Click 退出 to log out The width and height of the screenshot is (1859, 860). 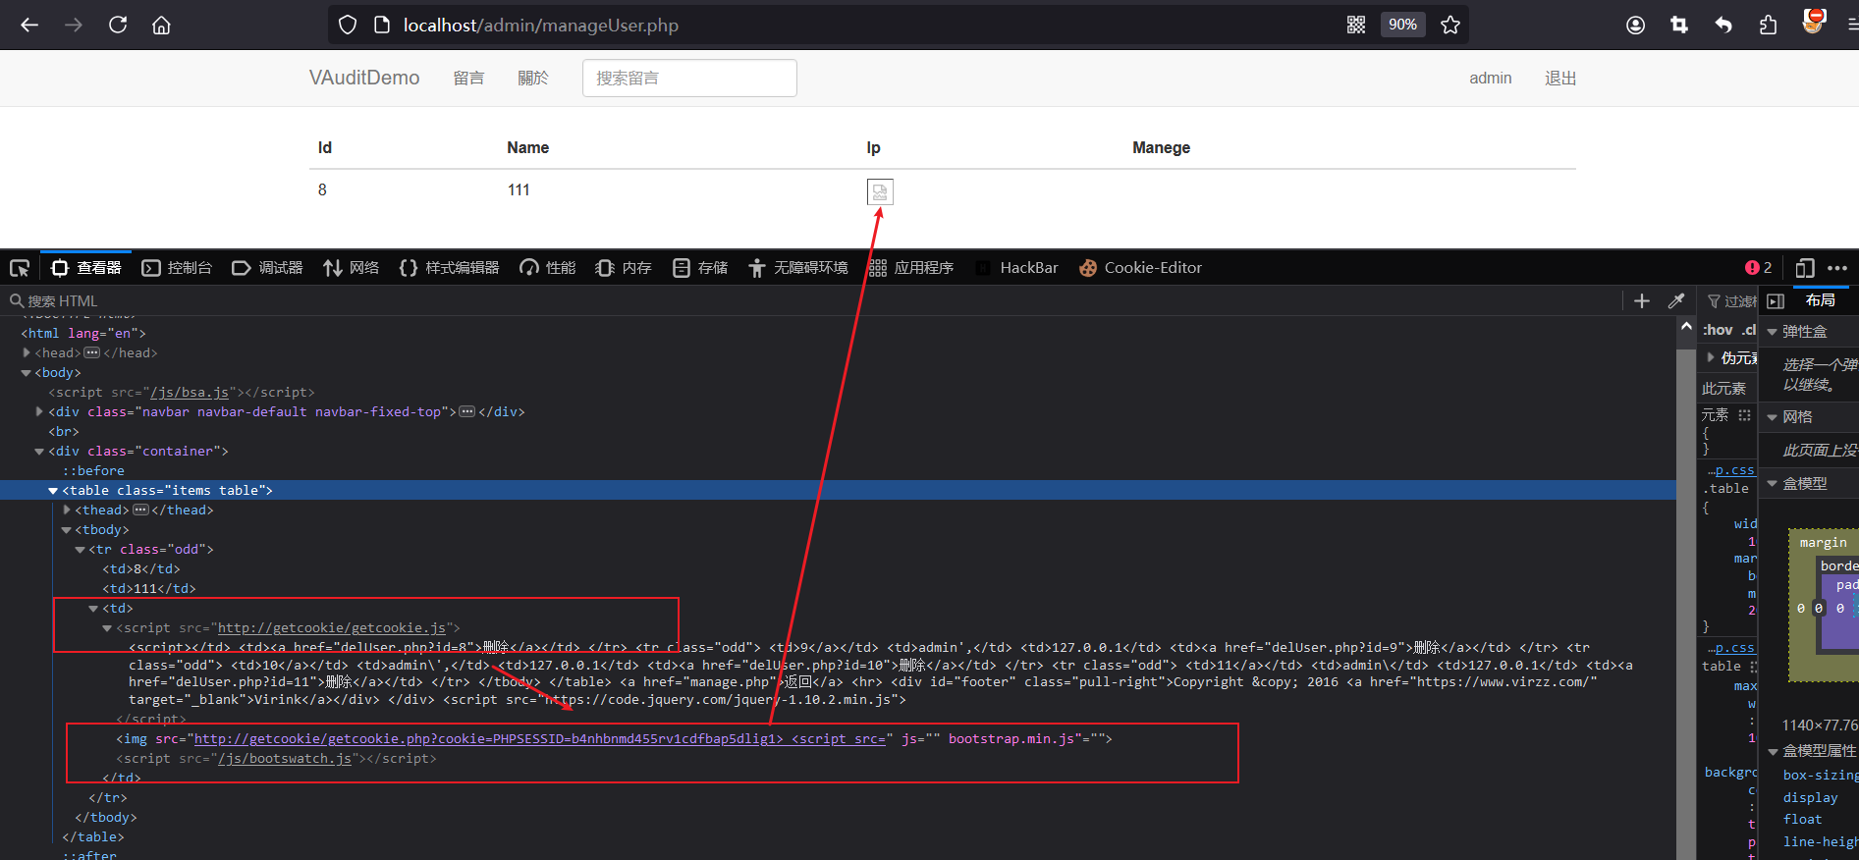pyautogui.click(x=1560, y=79)
